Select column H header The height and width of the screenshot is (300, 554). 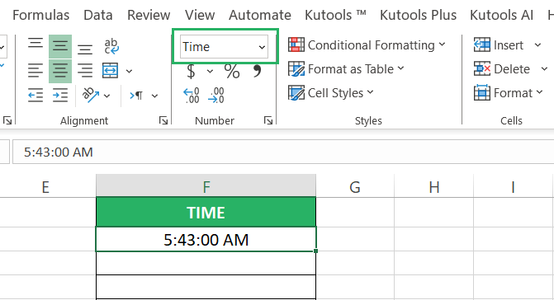tap(434, 186)
